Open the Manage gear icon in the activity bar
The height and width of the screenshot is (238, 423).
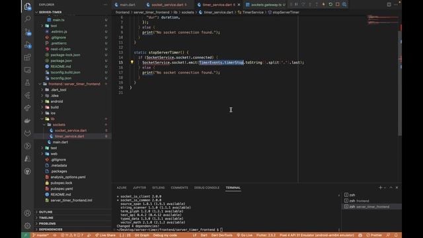(x=28, y=225)
